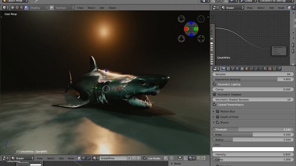Open the Overlays dropdown
Viewport: 296px width, 166px height.
tap(64, 8)
